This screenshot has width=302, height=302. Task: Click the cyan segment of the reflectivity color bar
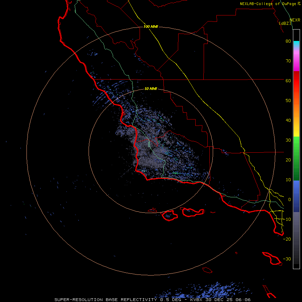pos(296,44)
